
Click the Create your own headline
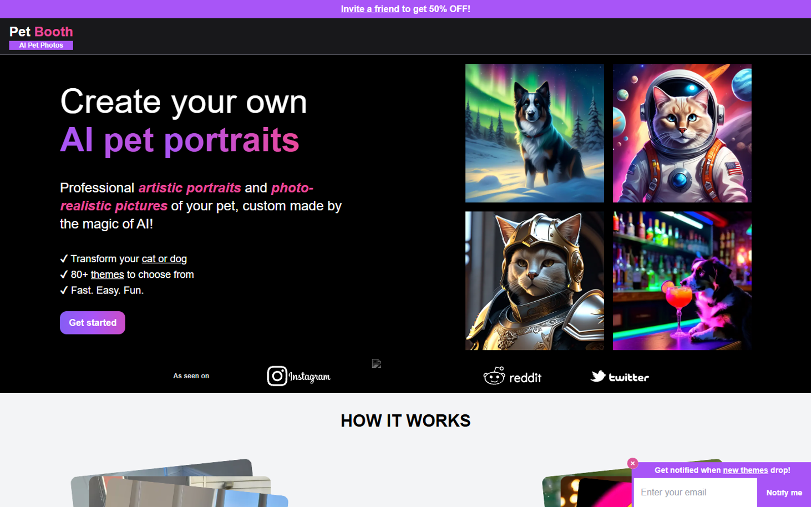183,101
